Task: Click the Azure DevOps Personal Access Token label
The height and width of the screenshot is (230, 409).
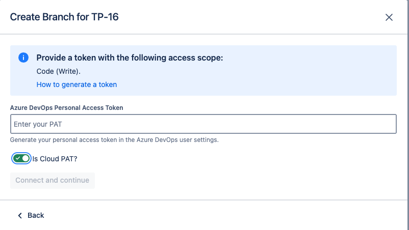Action: [x=66, y=107]
